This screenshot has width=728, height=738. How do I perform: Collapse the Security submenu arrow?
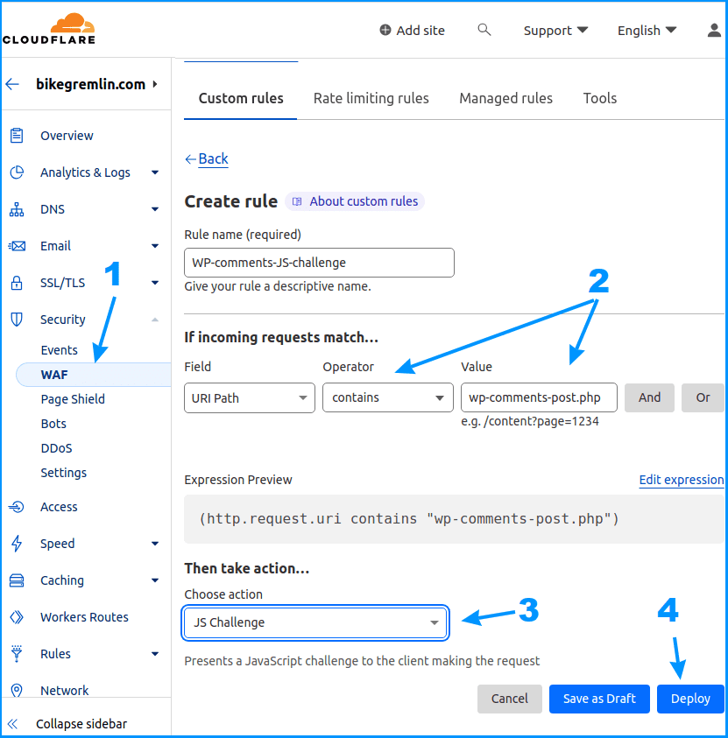(155, 320)
